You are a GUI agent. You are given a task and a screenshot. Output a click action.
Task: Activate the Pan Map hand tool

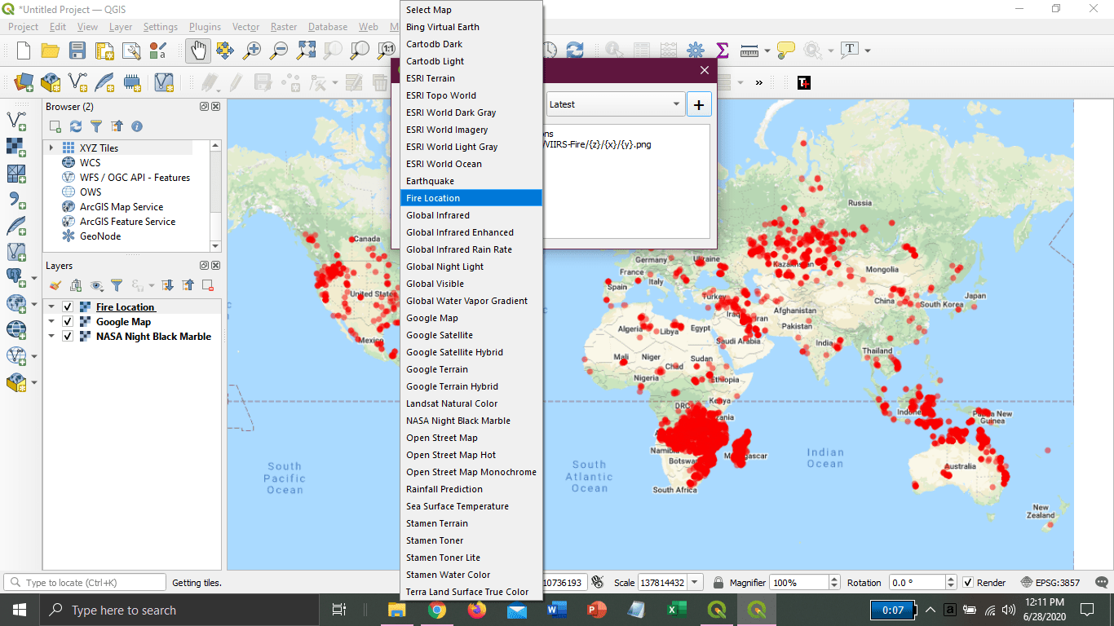(x=198, y=51)
